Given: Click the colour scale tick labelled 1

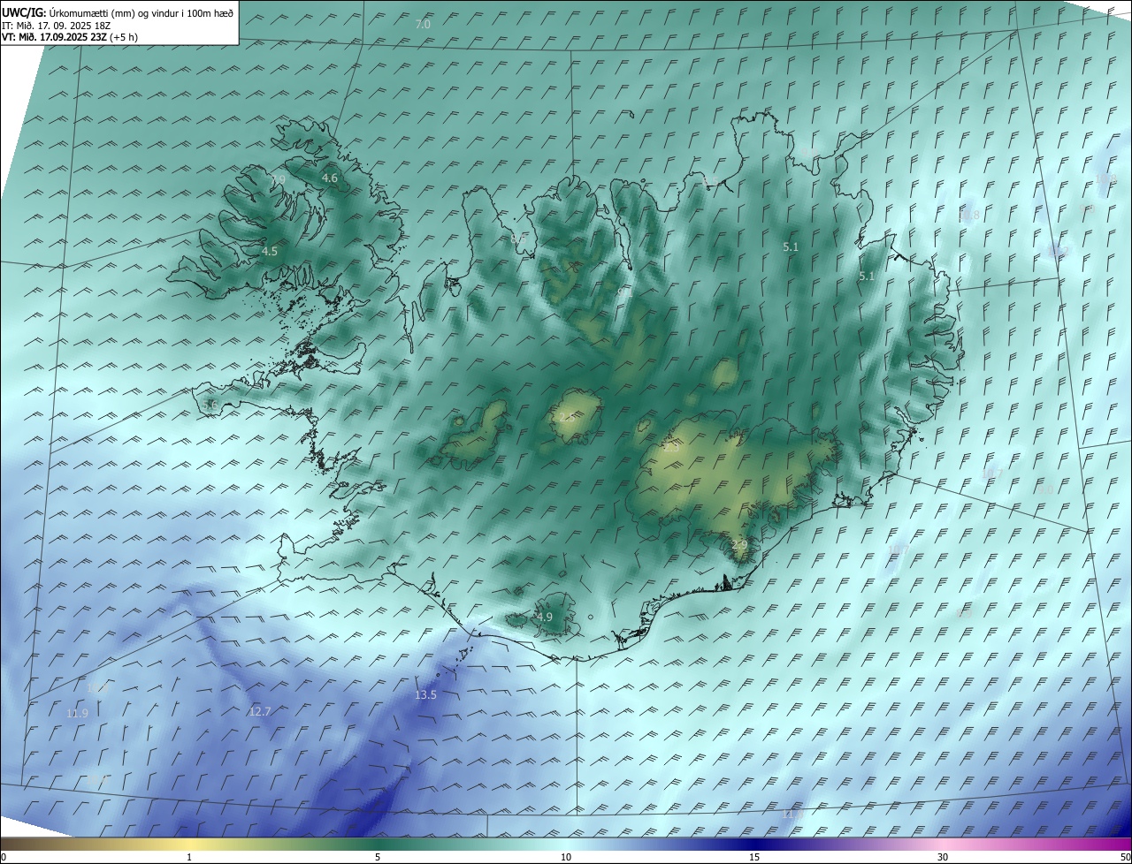Looking at the screenshot, I should pos(189,857).
